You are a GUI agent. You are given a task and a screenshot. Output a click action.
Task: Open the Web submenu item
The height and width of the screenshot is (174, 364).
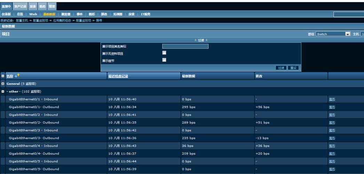point(33,14)
